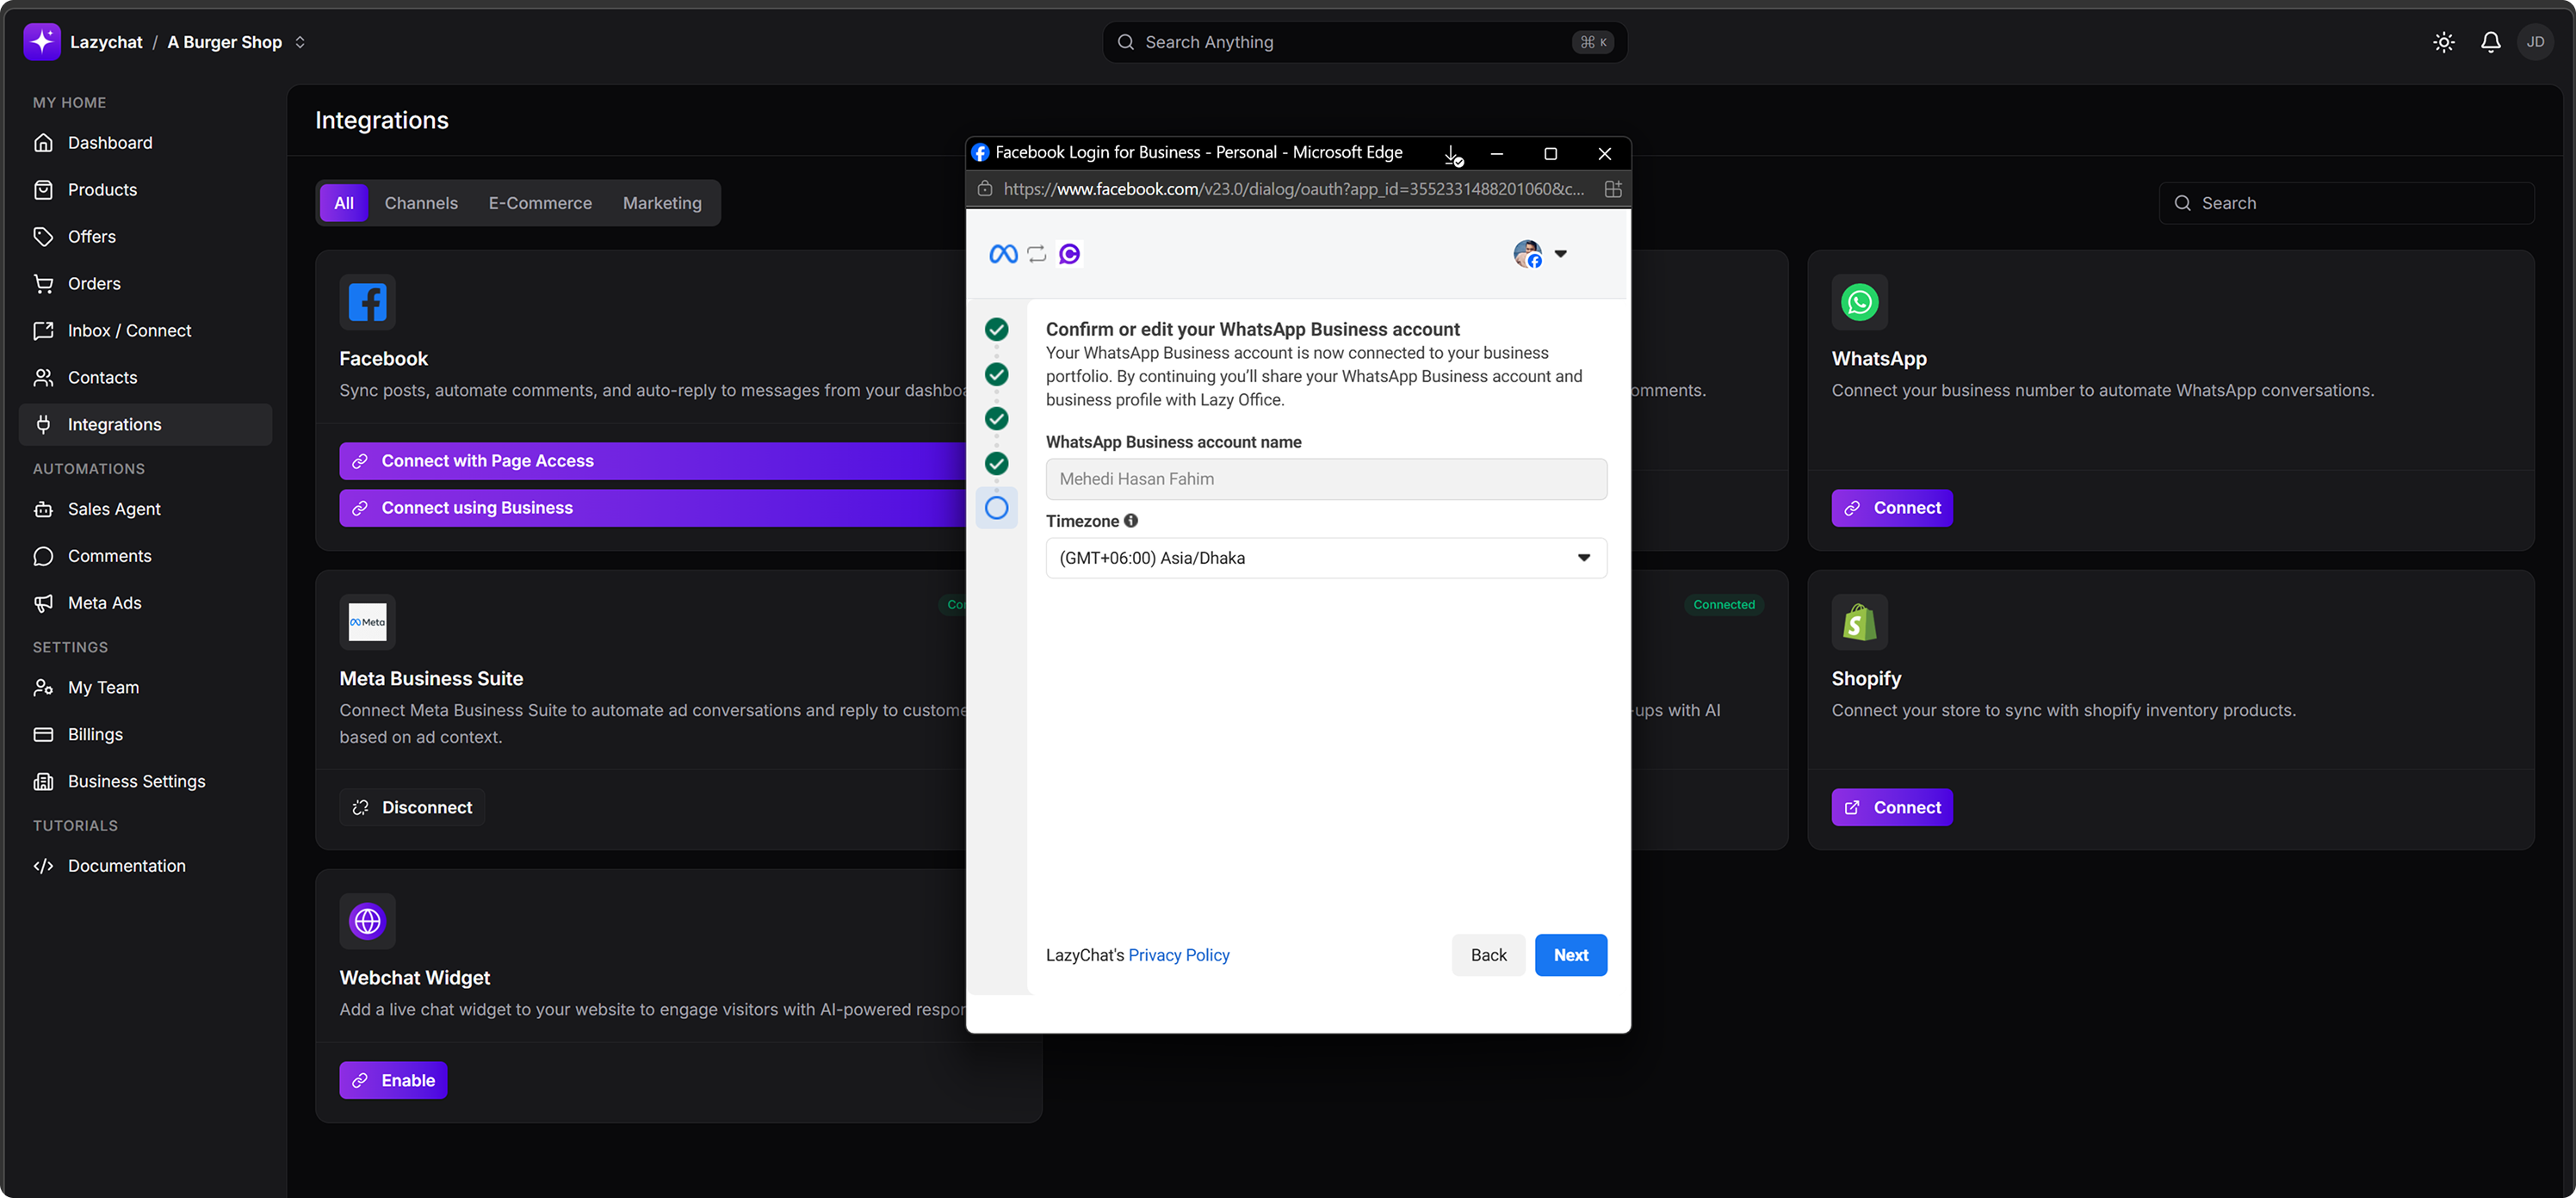This screenshot has width=2576, height=1198.
Task: Click the WhatsApp Business account name field
Action: (x=1325, y=479)
